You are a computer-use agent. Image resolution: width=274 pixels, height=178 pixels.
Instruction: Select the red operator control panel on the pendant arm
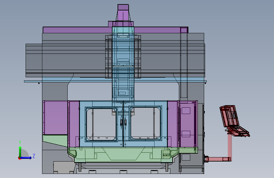tap(234, 121)
